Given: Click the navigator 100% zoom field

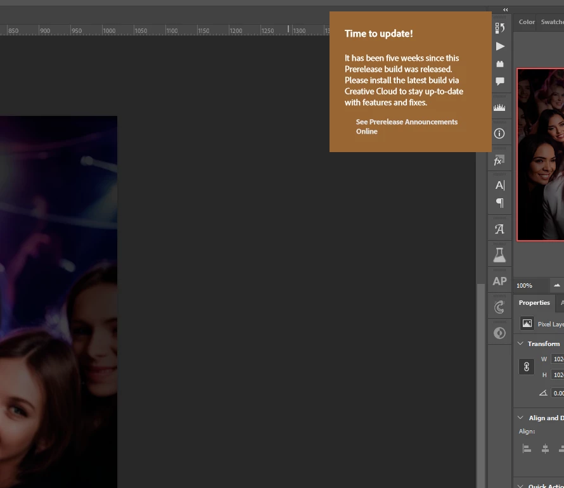Looking at the screenshot, I should (x=531, y=286).
